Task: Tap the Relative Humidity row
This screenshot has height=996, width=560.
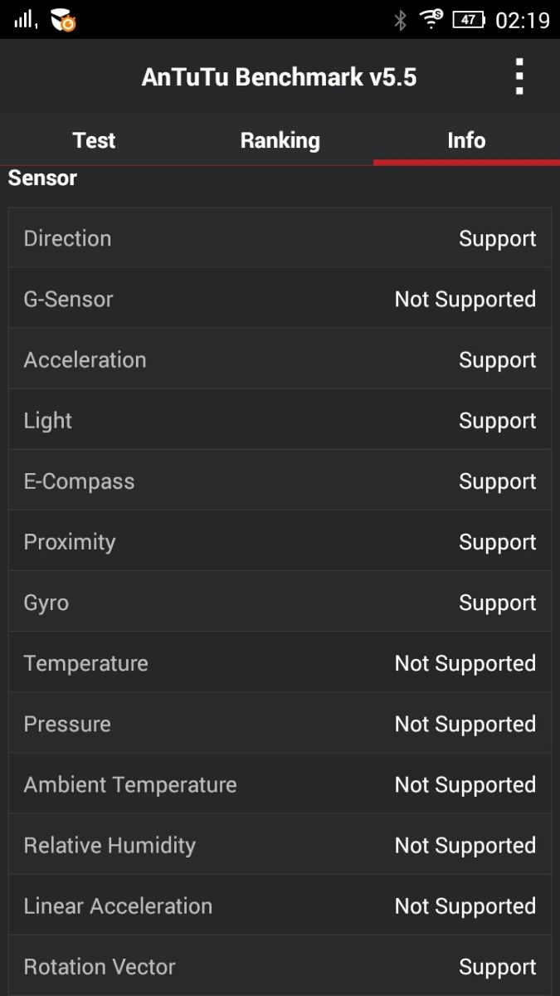Action: click(x=280, y=844)
